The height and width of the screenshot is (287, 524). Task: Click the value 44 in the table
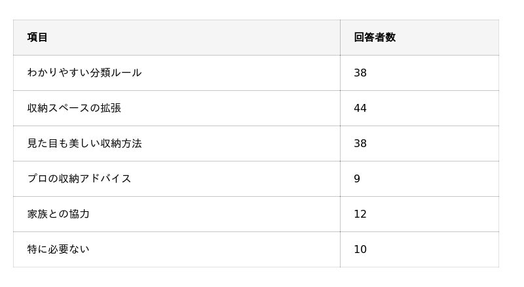(360, 108)
